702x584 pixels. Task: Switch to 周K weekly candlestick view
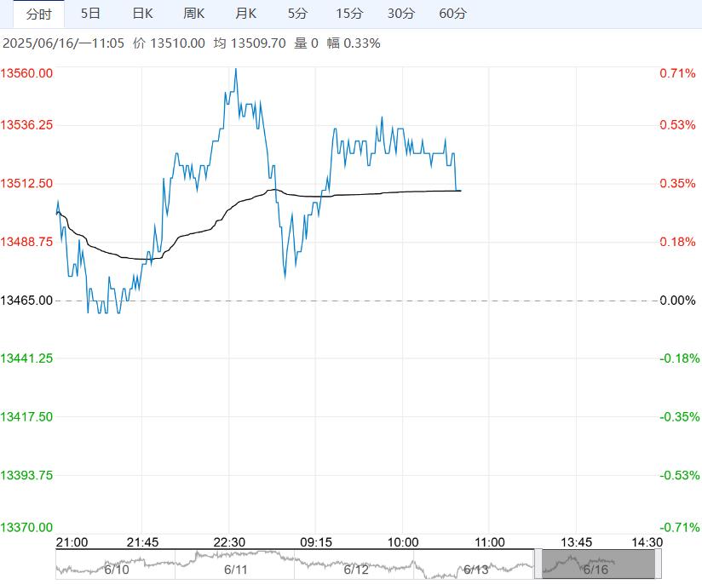tap(194, 14)
